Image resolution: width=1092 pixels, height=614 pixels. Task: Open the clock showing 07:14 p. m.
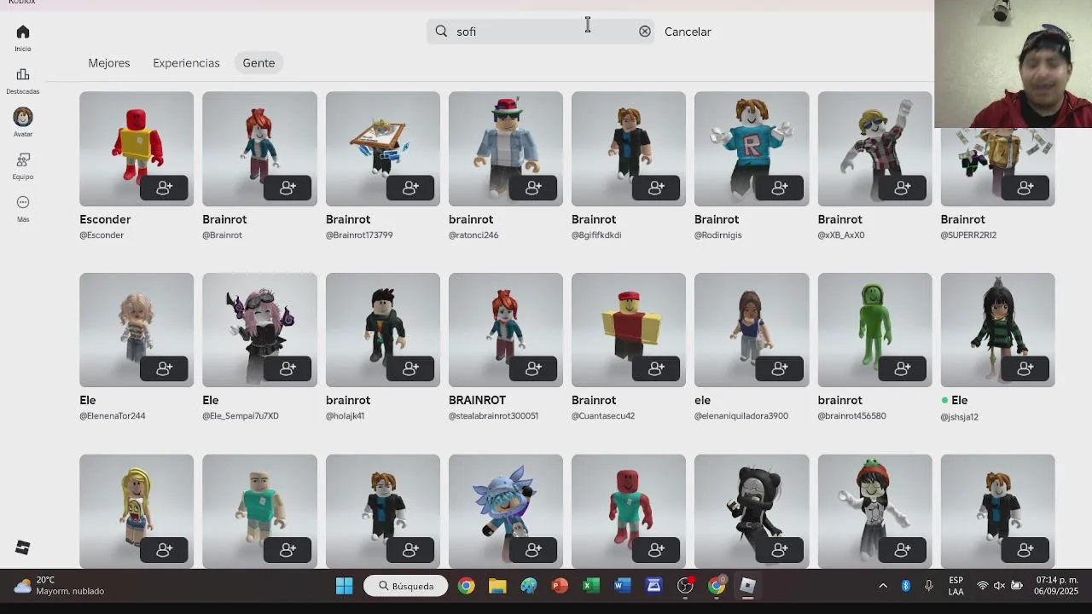pyautogui.click(x=1056, y=586)
